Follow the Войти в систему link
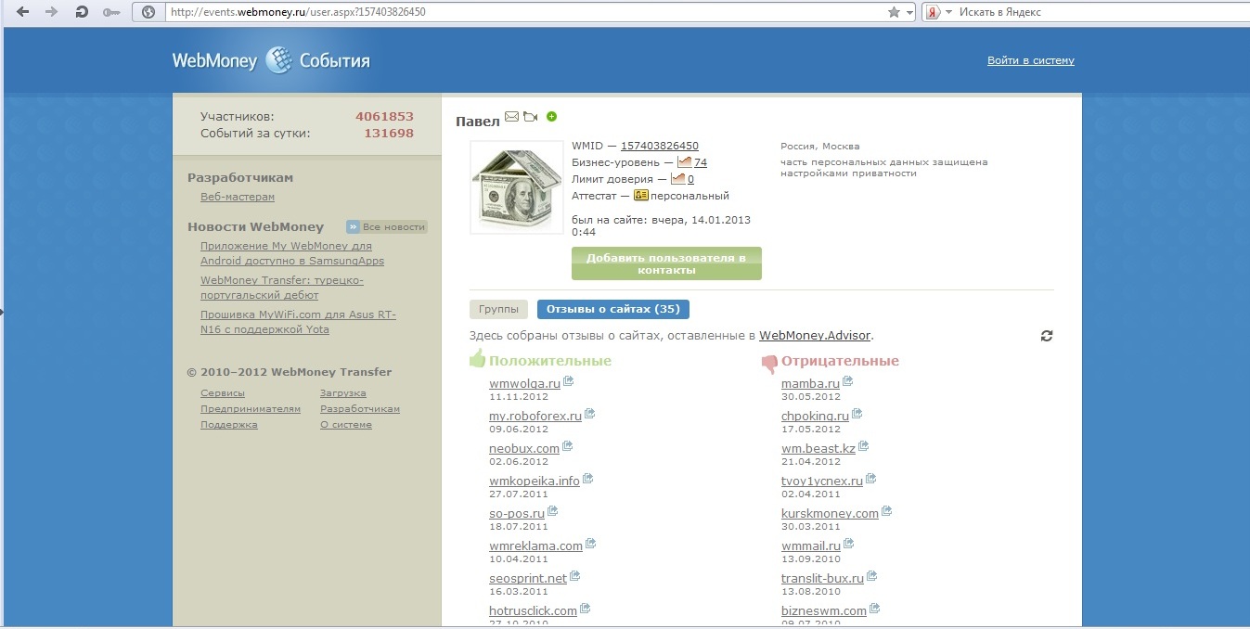The height and width of the screenshot is (629, 1250). click(x=1030, y=60)
